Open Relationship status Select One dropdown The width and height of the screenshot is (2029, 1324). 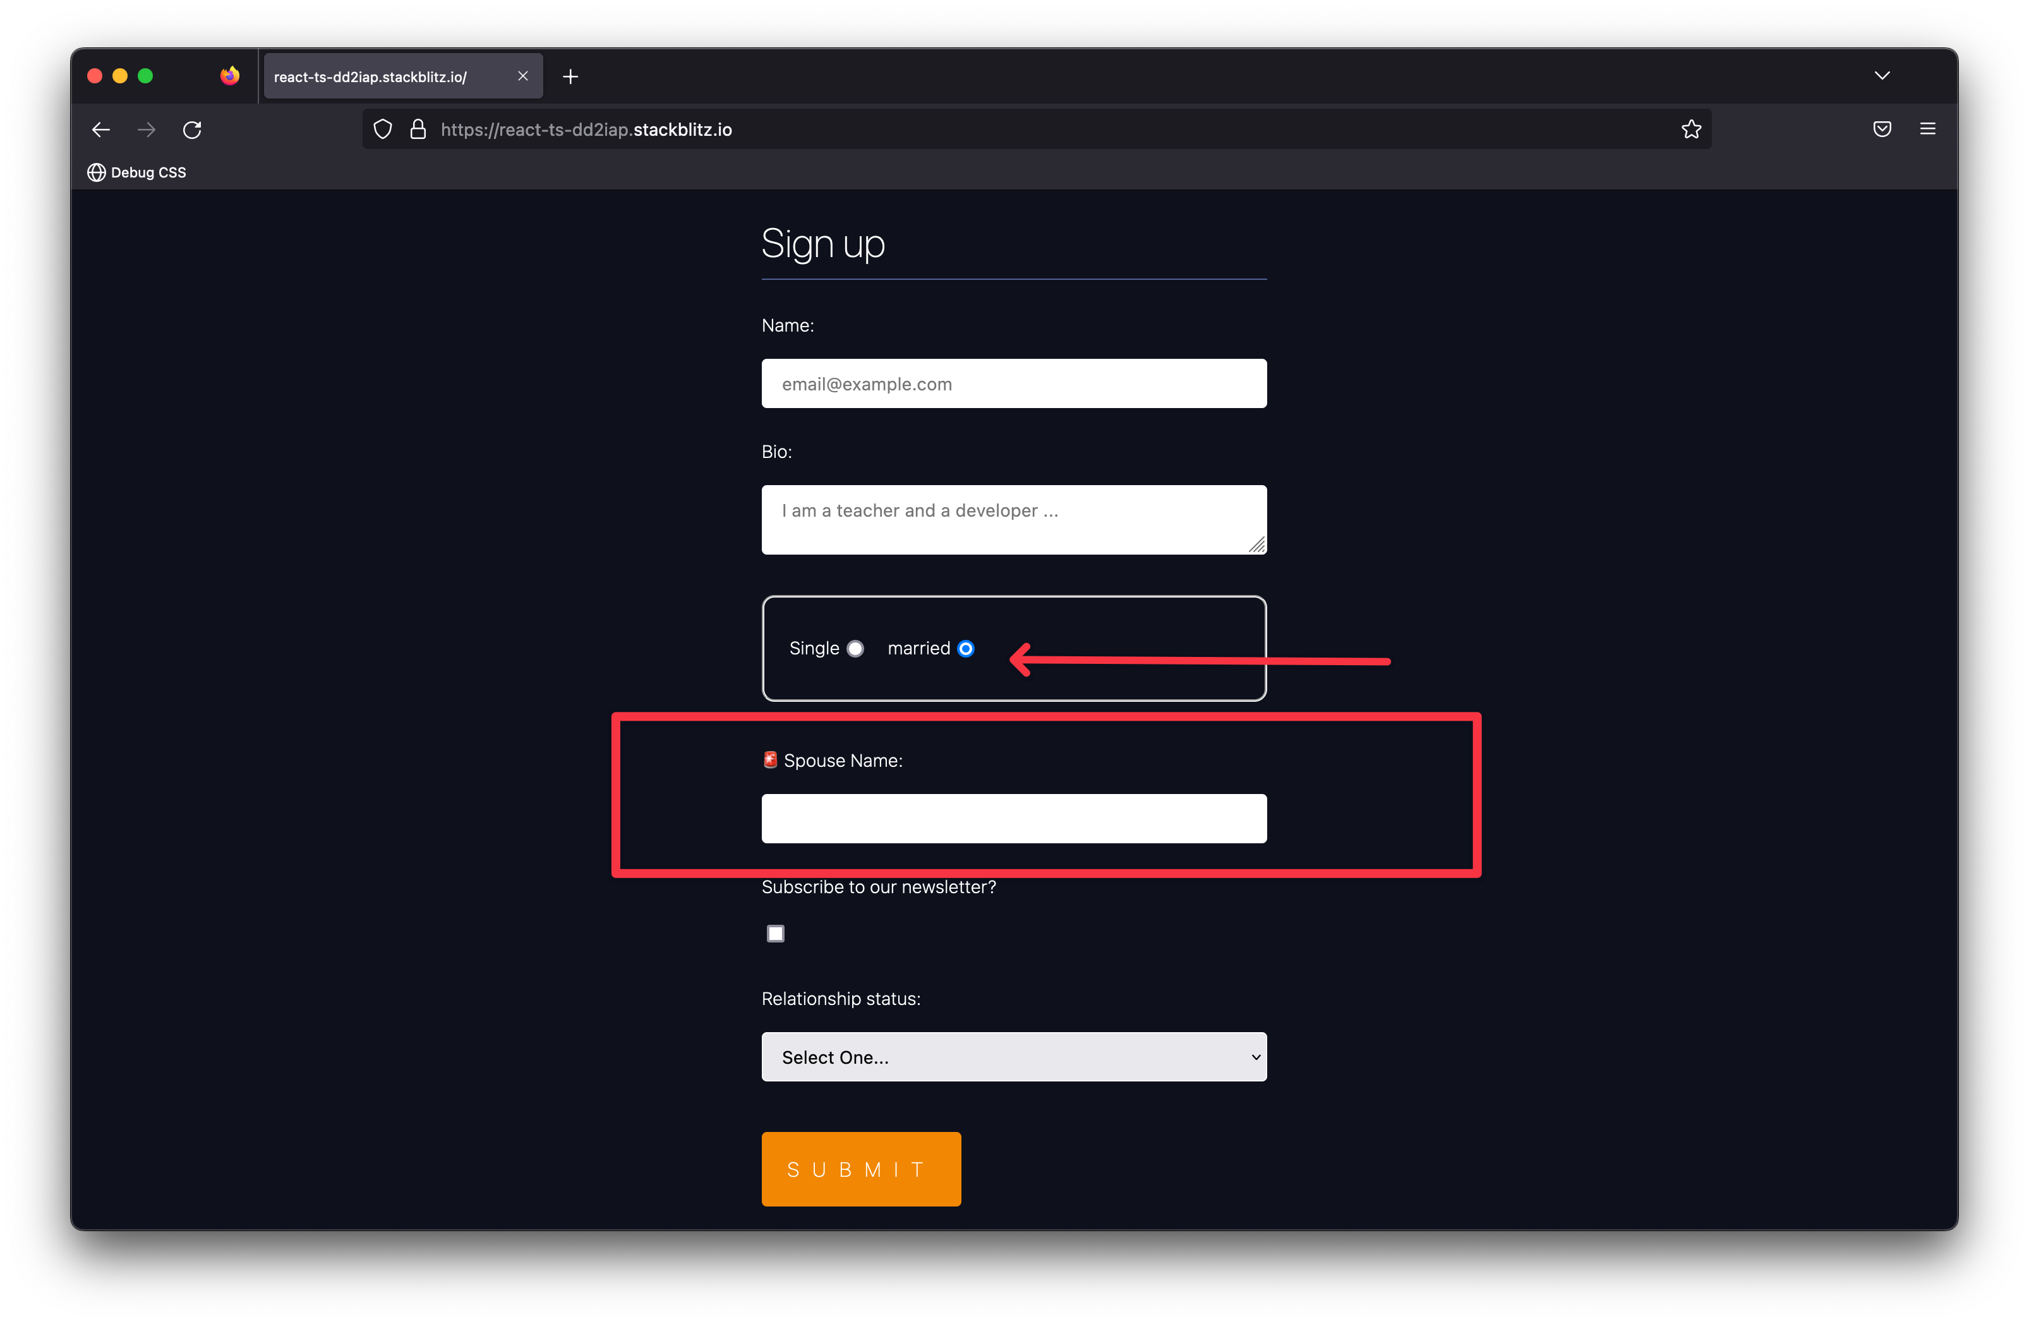pyautogui.click(x=1013, y=1057)
